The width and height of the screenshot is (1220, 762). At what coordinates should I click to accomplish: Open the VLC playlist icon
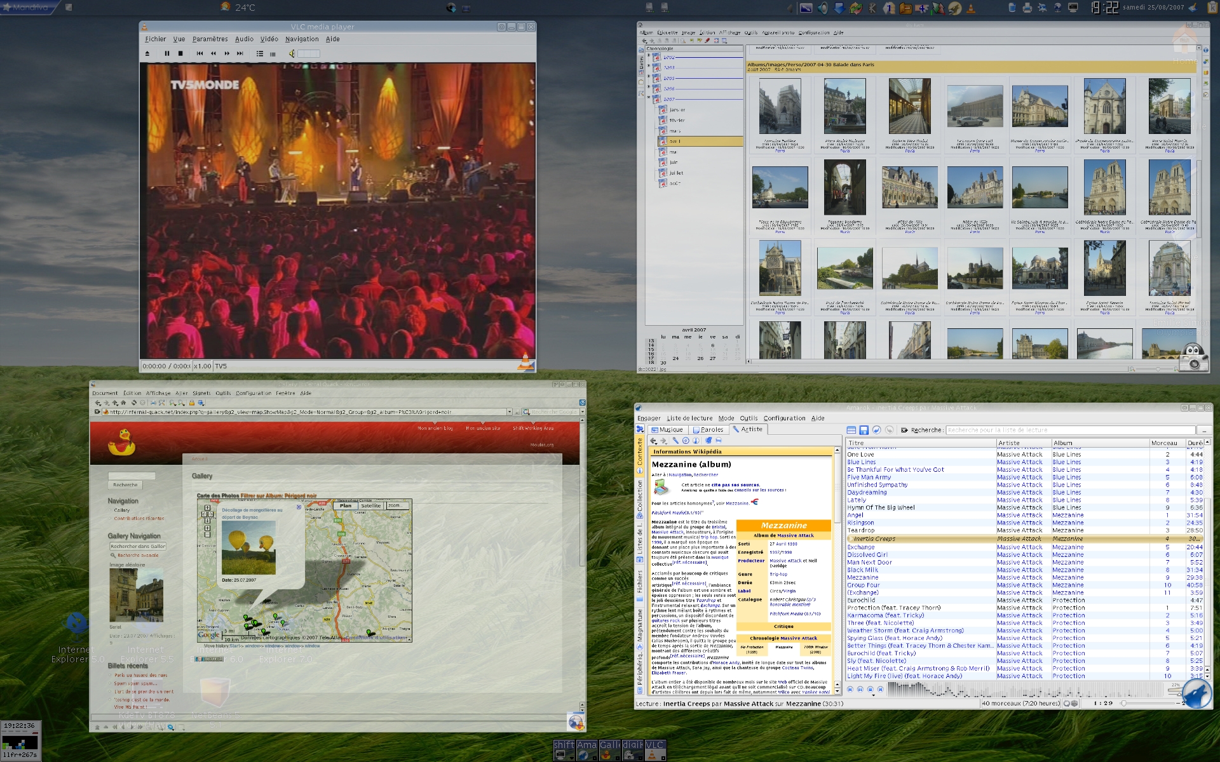coord(260,54)
